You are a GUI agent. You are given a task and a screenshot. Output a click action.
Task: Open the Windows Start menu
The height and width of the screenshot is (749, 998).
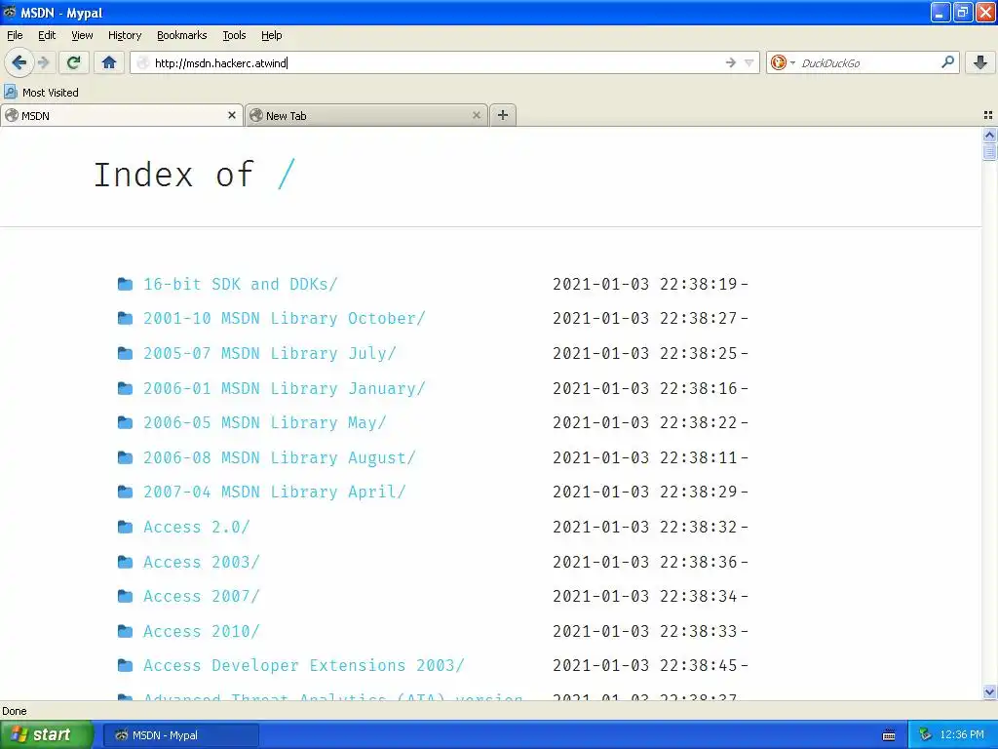click(46, 735)
